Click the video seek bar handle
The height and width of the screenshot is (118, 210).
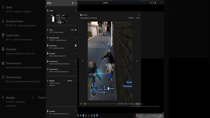tap(85, 104)
